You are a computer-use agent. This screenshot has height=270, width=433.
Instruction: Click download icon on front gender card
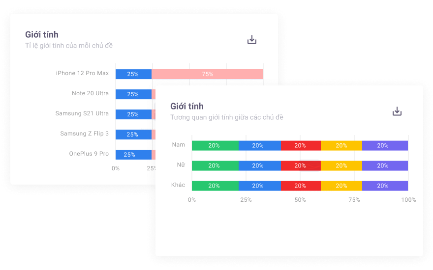(x=397, y=111)
